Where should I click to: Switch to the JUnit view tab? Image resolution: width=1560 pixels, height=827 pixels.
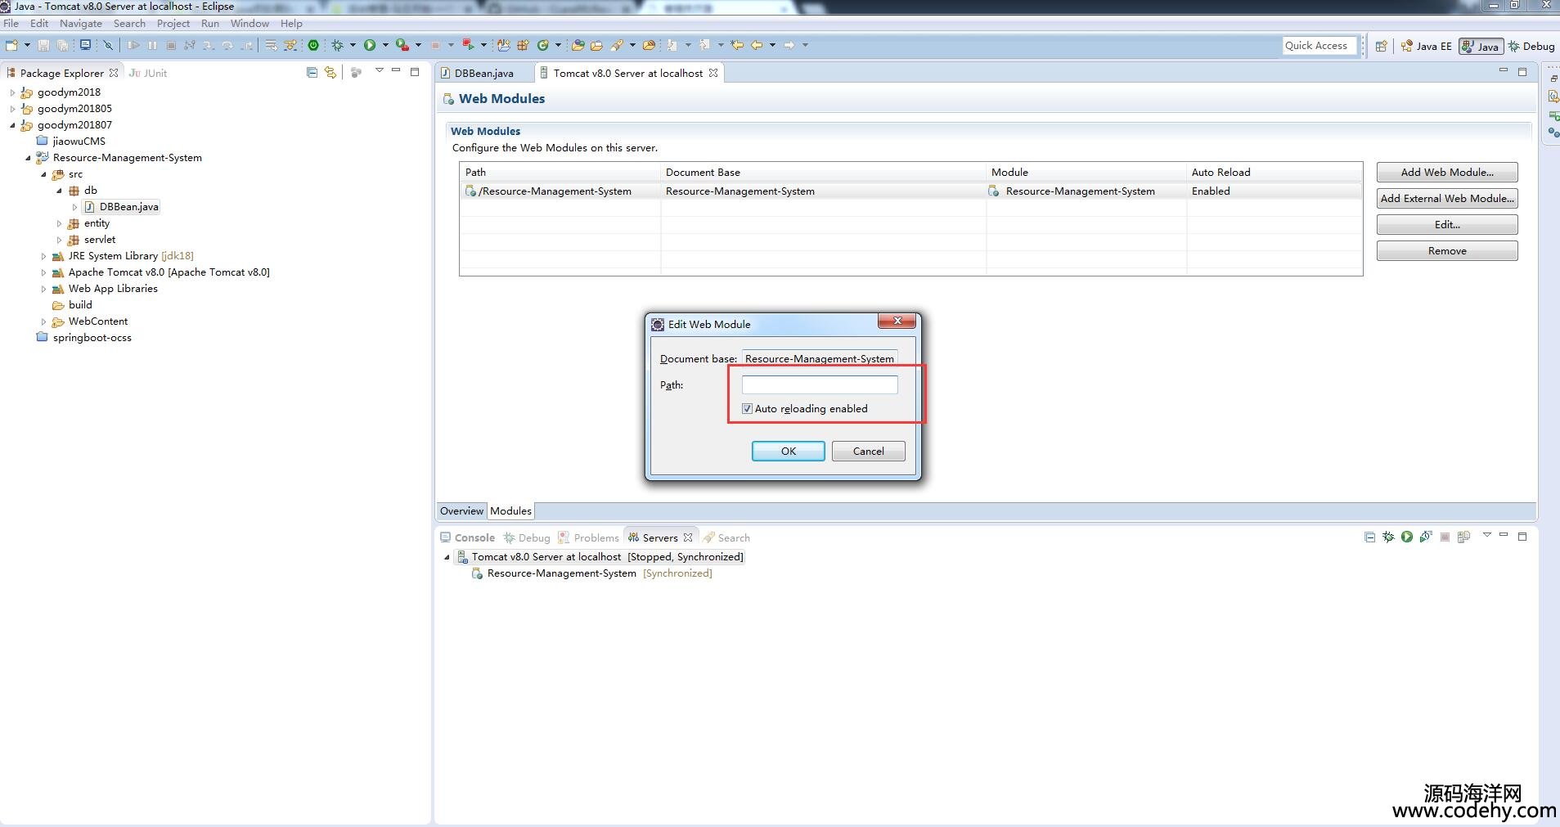148,73
